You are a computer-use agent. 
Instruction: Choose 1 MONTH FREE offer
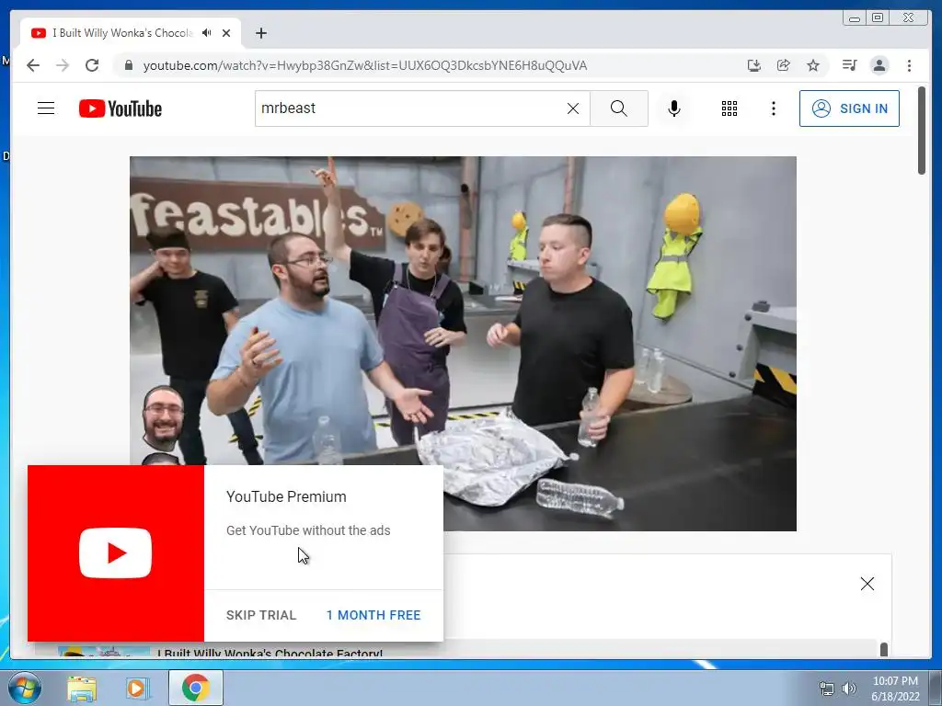(373, 615)
